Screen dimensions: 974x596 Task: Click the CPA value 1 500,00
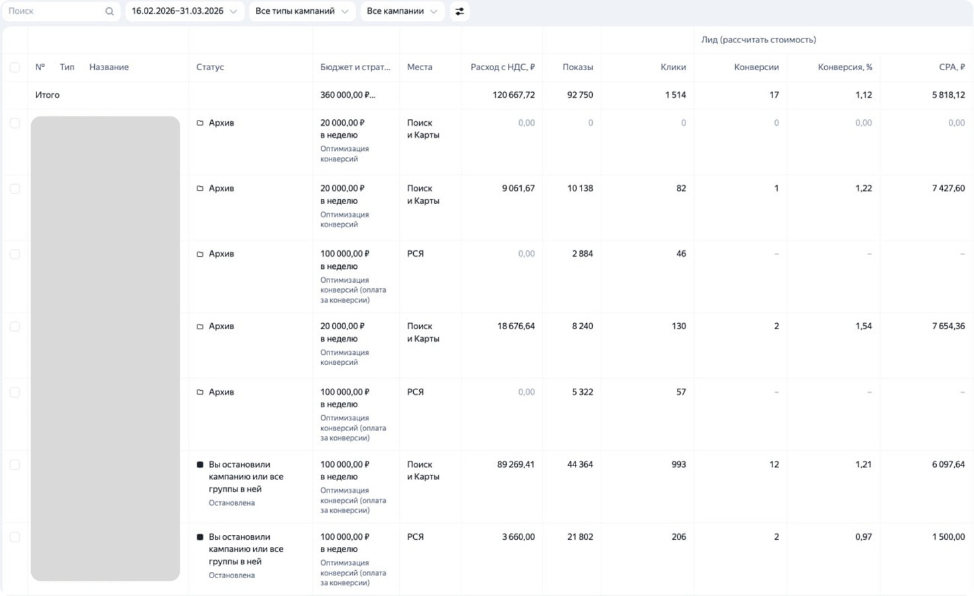[948, 536]
